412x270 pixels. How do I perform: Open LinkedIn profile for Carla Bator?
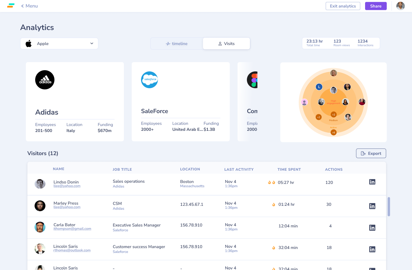tap(372, 228)
